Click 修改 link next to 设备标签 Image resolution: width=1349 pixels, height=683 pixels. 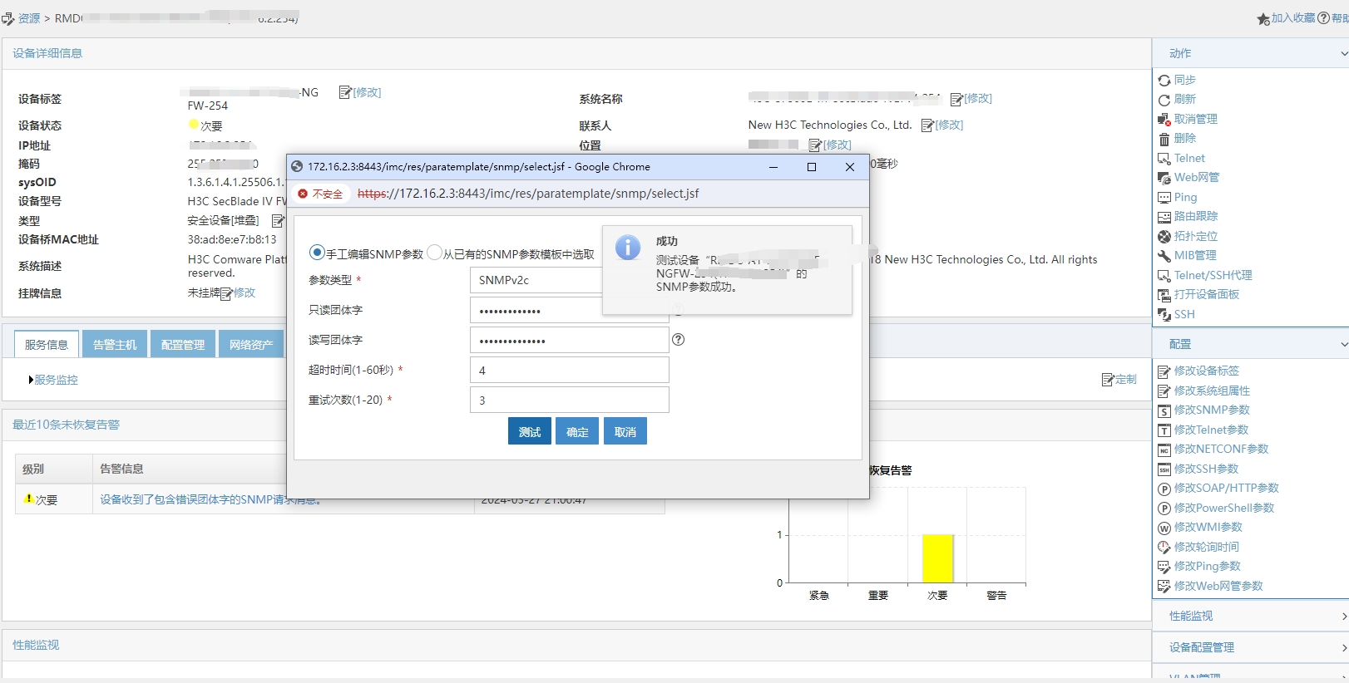[367, 92]
